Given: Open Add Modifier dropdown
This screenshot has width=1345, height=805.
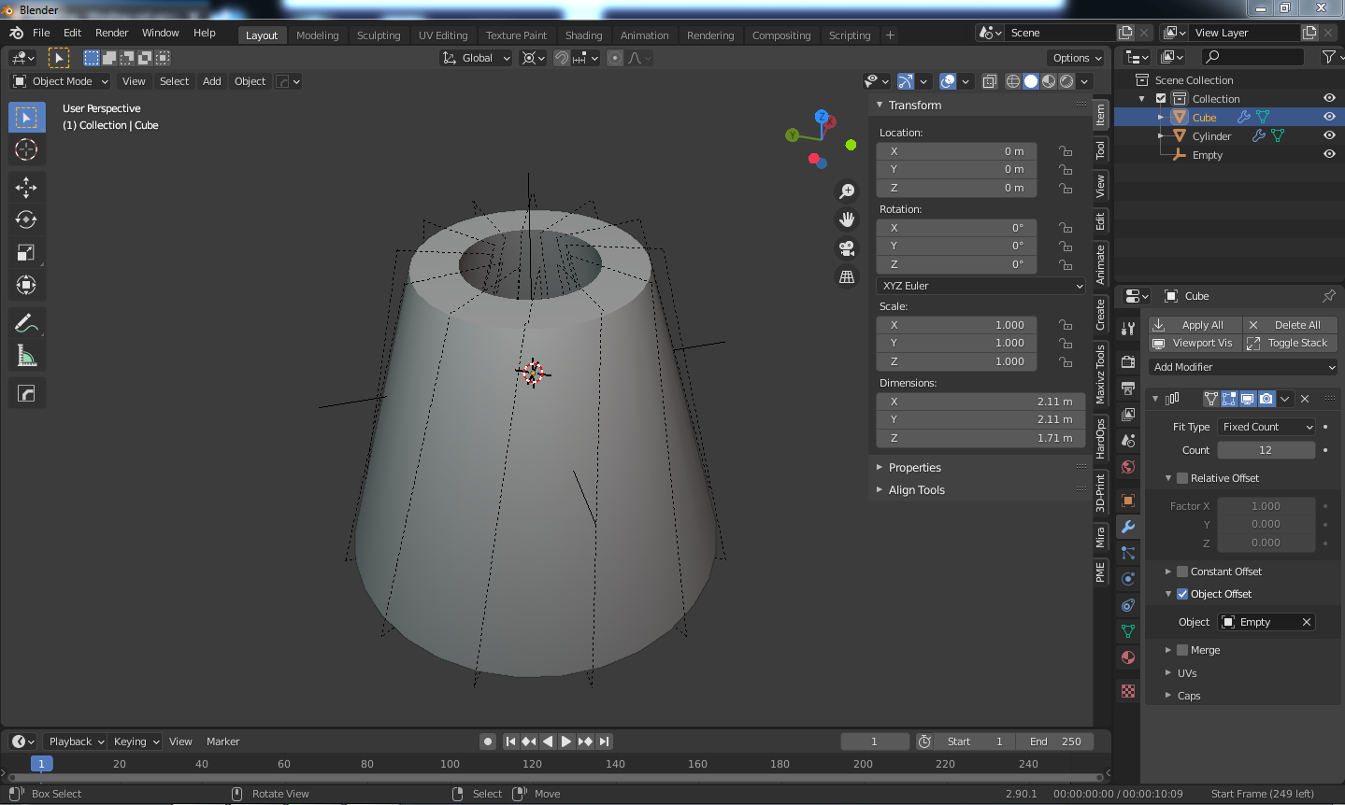Looking at the screenshot, I should (1243, 367).
